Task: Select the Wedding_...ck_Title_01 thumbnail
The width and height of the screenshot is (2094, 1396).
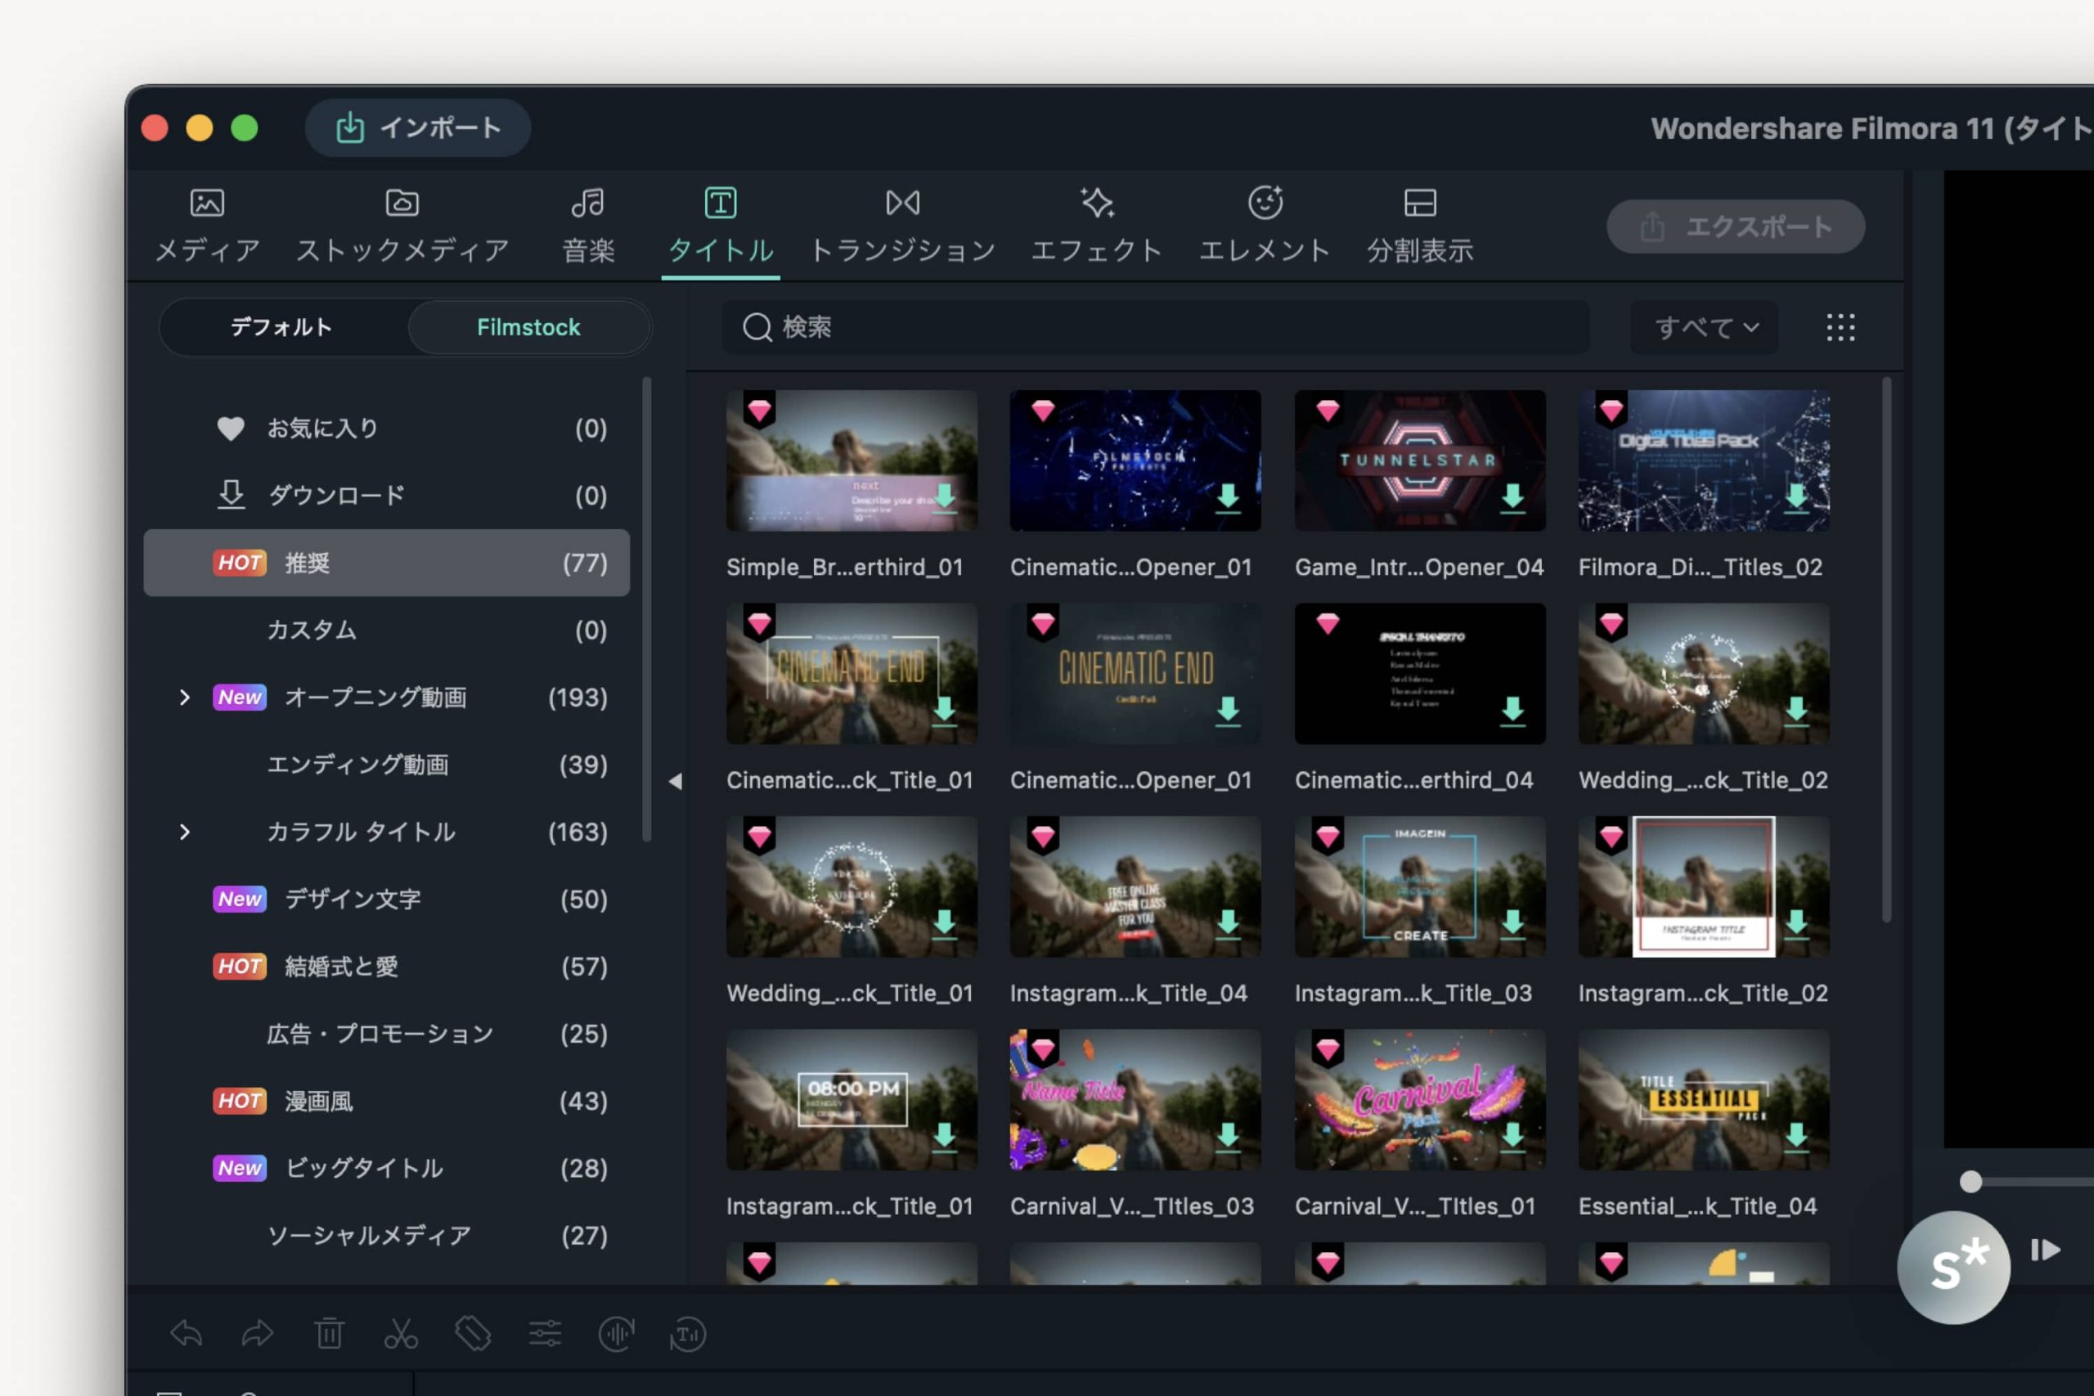Action: tap(852, 887)
